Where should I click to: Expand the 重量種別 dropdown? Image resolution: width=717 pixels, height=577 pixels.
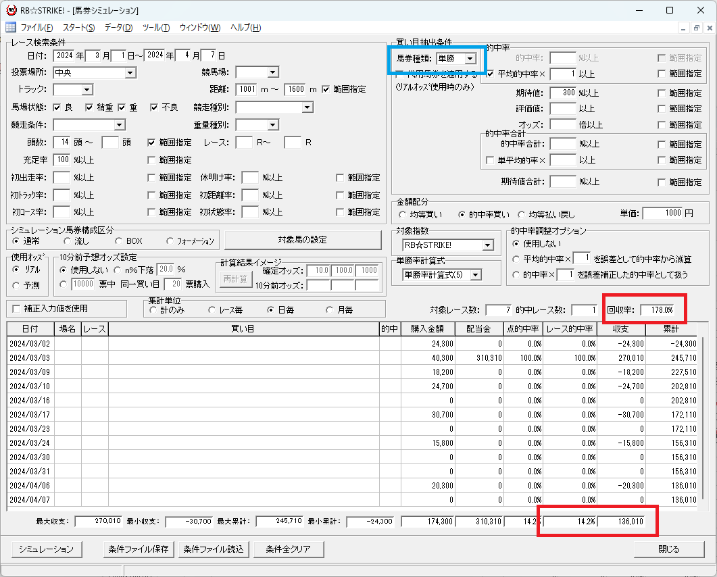click(273, 125)
